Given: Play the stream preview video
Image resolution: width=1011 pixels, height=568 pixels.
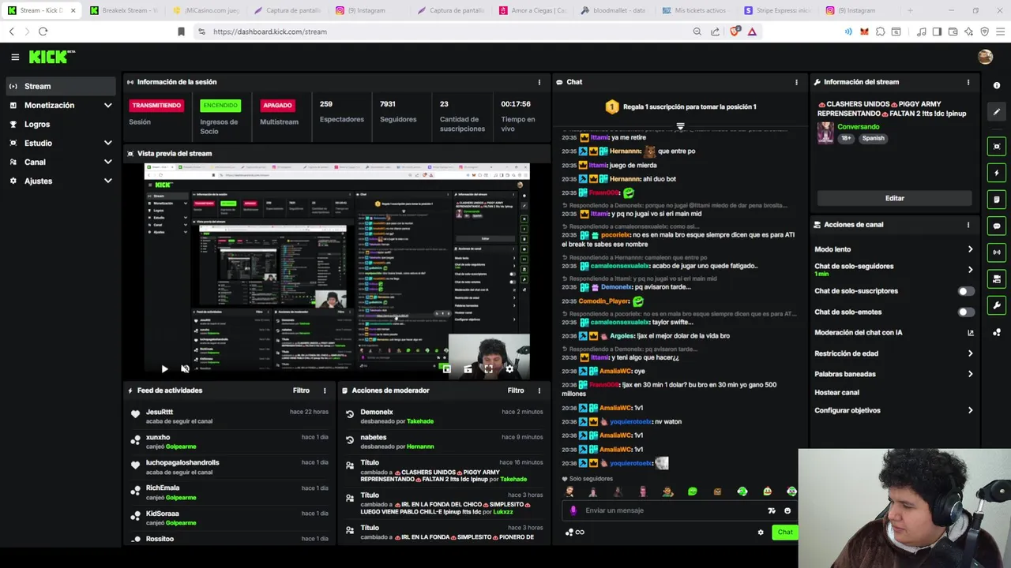Looking at the screenshot, I should pos(164,368).
